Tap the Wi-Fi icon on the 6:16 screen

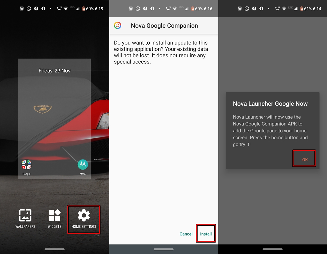click(x=175, y=9)
